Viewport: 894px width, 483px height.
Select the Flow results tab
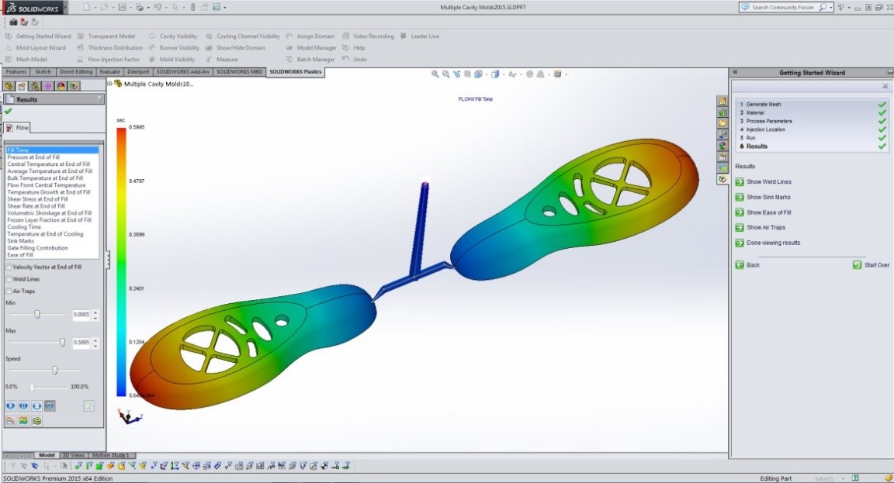point(17,128)
